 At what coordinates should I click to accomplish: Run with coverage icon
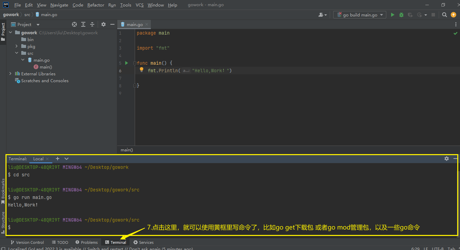click(410, 15)
